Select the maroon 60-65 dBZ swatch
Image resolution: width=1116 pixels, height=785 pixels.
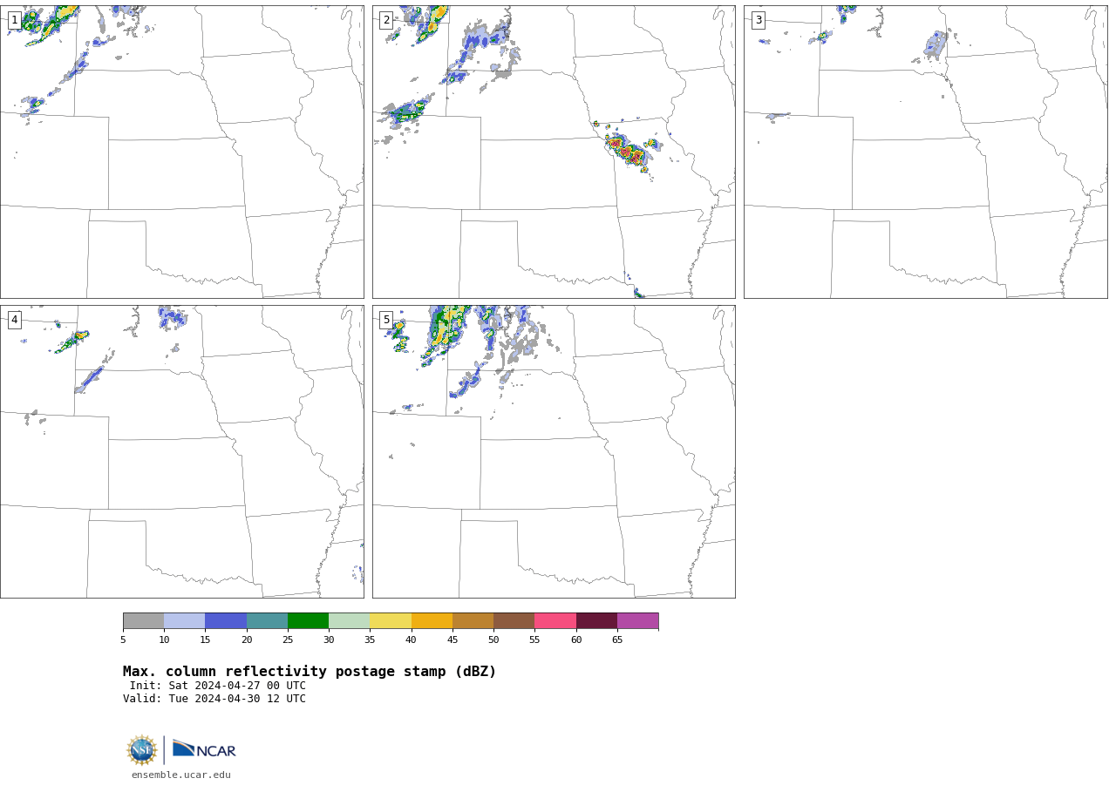coord(596,621)
